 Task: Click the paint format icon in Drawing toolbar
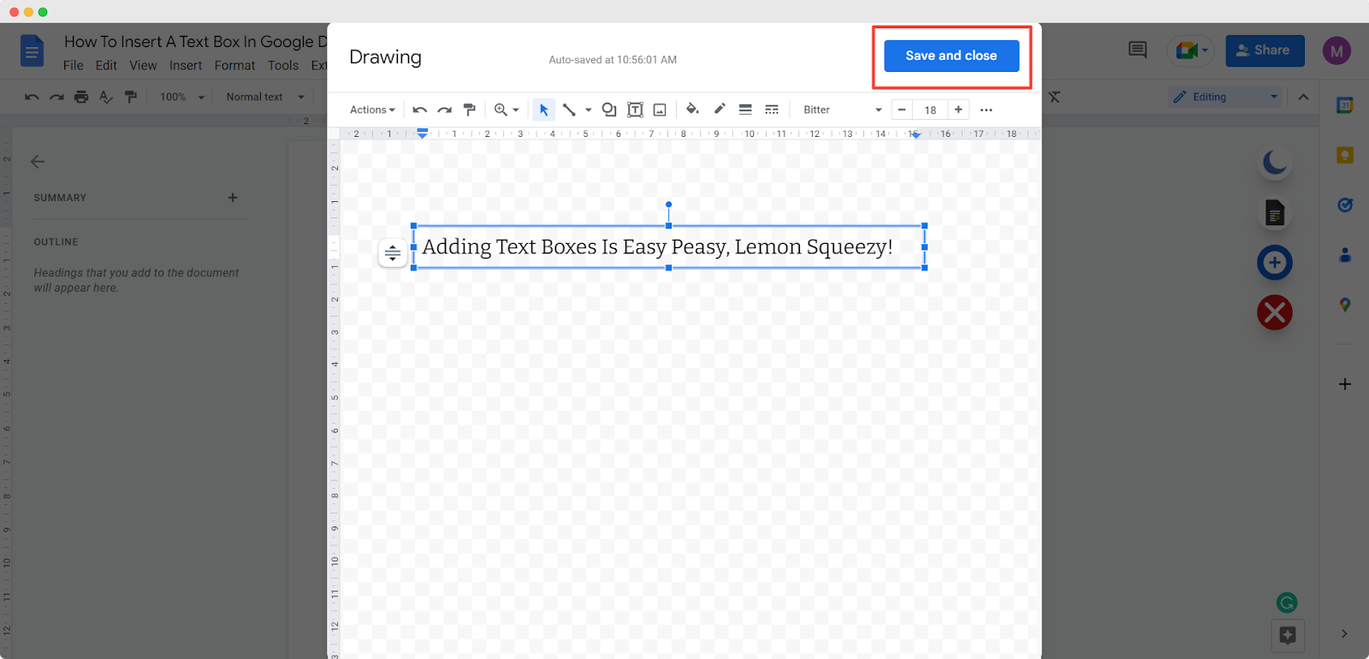click(469, 110)
